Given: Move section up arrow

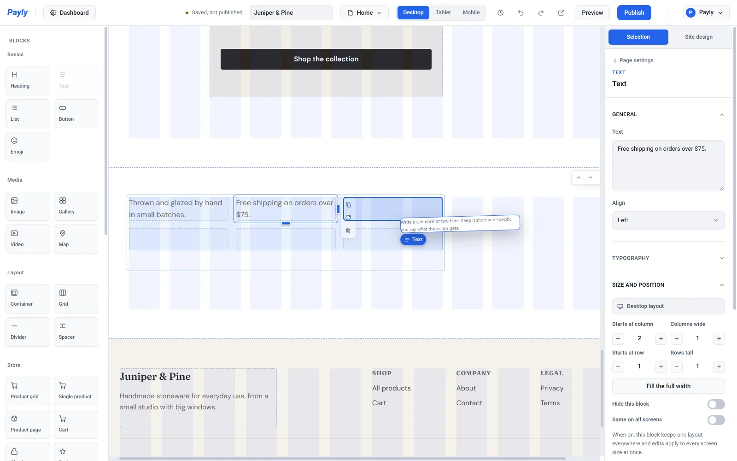Looking at the screenshot, I should (x=579, y=177).
